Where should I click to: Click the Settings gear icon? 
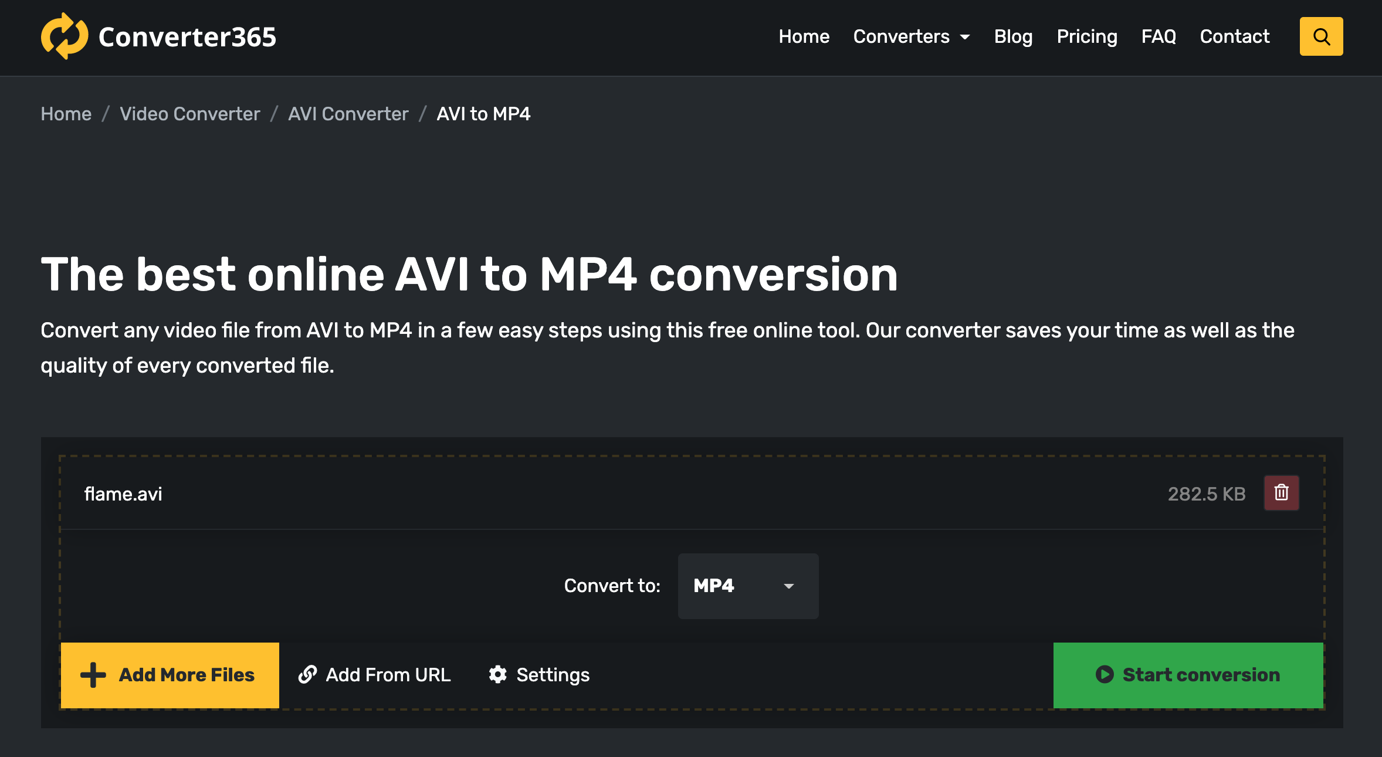pos(497,675)
